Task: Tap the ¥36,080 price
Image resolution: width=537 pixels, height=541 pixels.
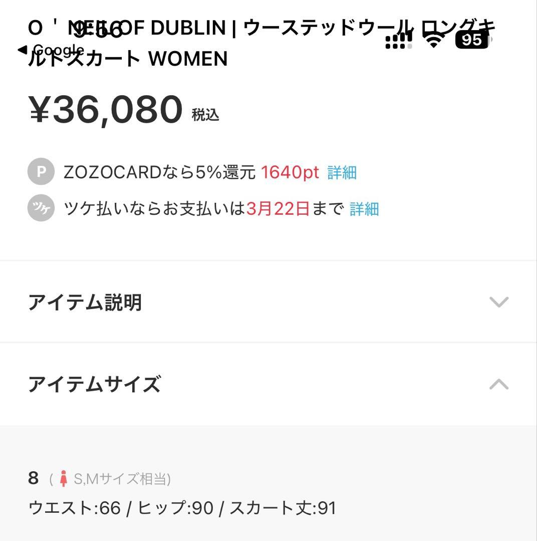Action: 106,110
